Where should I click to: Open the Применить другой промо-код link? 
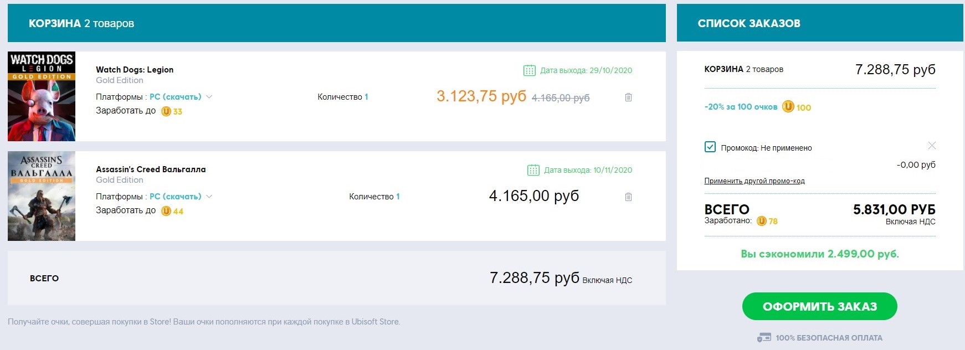[754, 181]
